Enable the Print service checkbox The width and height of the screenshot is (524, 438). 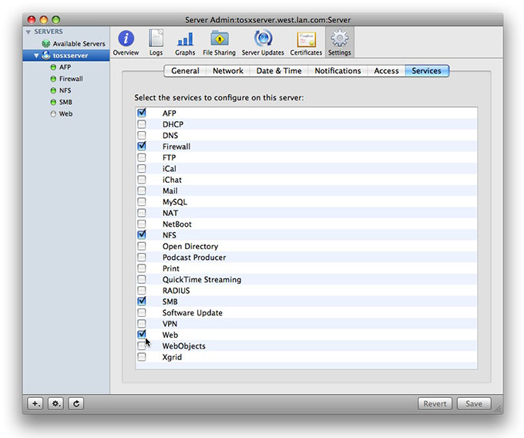pyautogui.click(x=142, y=268)
